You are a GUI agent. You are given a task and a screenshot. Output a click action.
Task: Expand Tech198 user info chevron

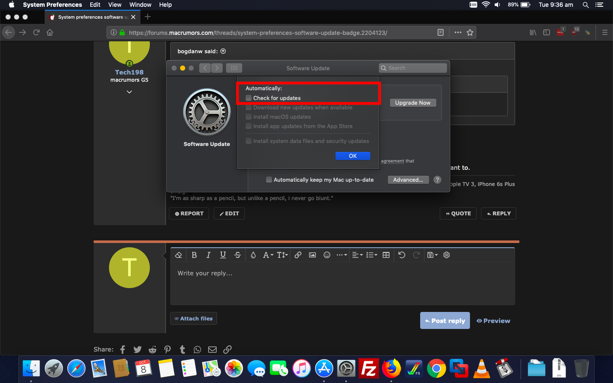(x=129, y=92)
